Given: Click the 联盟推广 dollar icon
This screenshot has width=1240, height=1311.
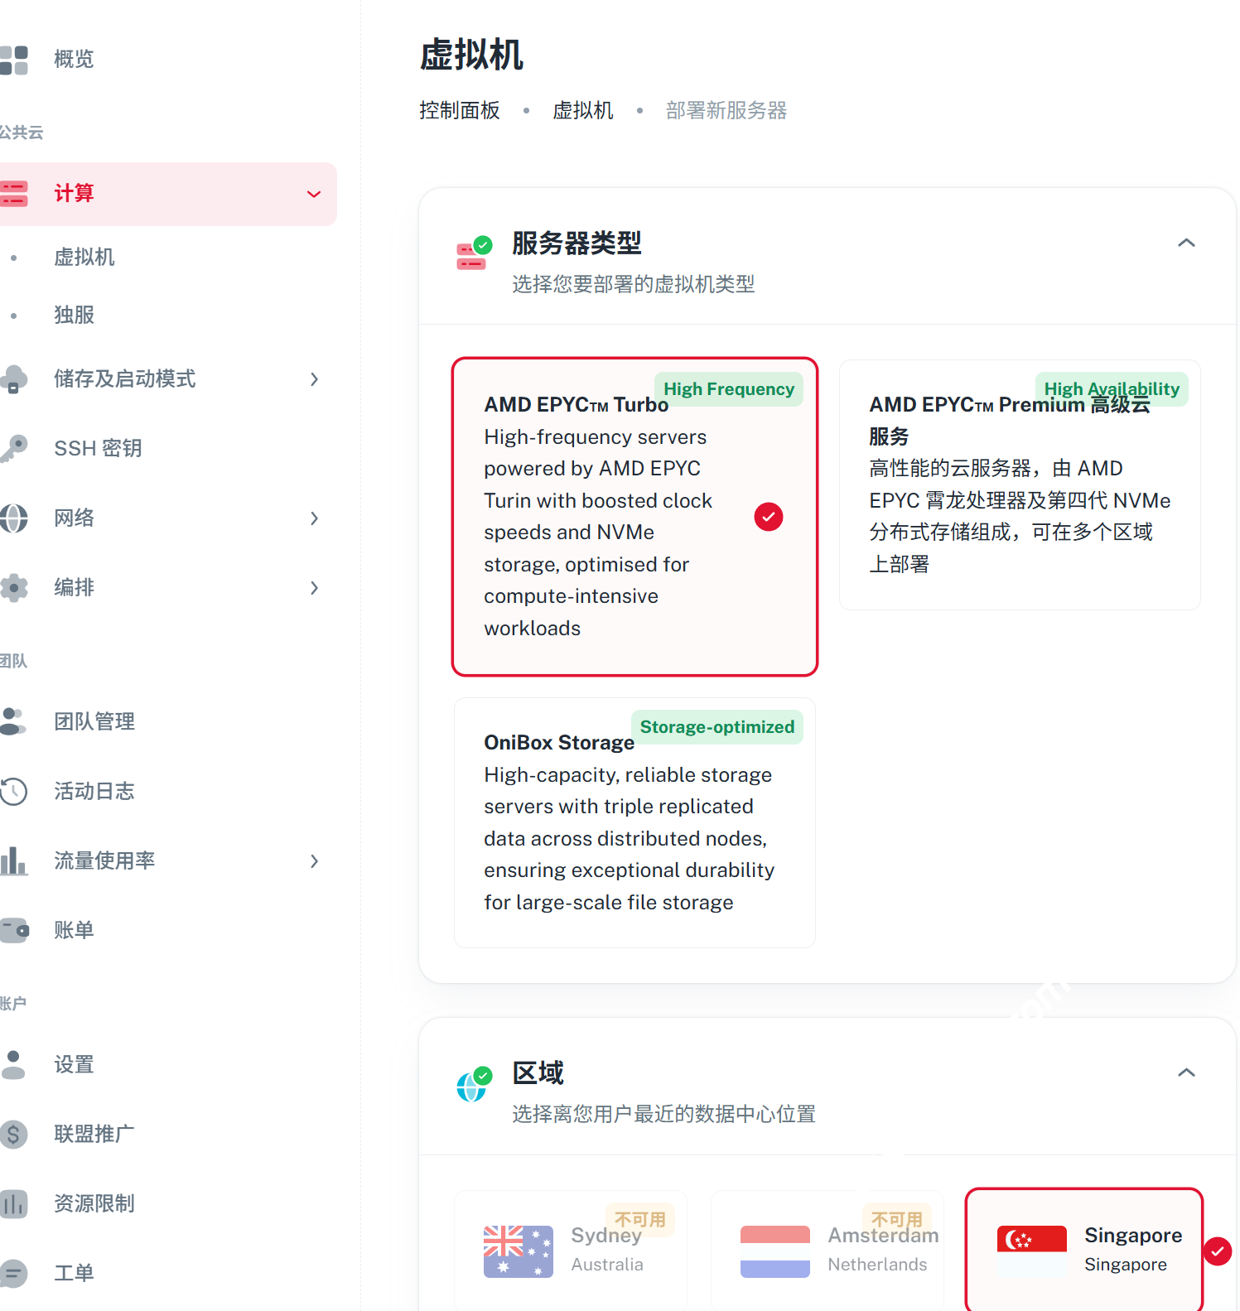Looking at the screenshot, I should point(14,1134).
